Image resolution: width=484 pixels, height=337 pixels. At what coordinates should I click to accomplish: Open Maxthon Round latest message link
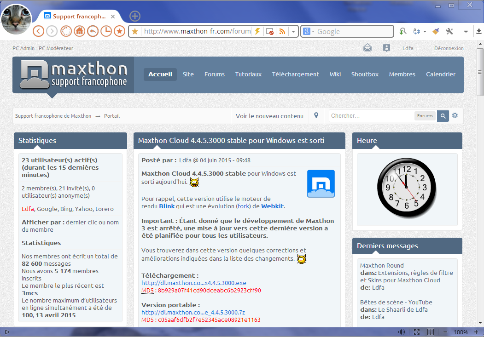tap(382, 266)
